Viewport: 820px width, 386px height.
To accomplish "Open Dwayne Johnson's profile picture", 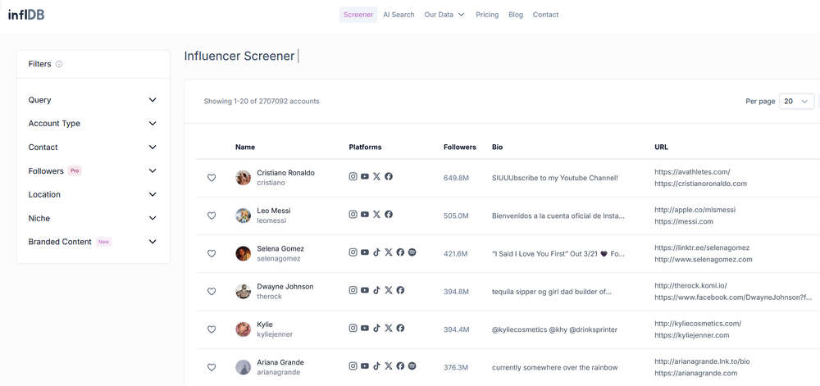I will click(x=244, y=292).
